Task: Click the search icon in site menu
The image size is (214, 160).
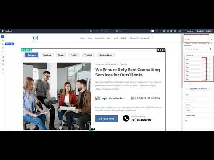Action: pos(152,38)
